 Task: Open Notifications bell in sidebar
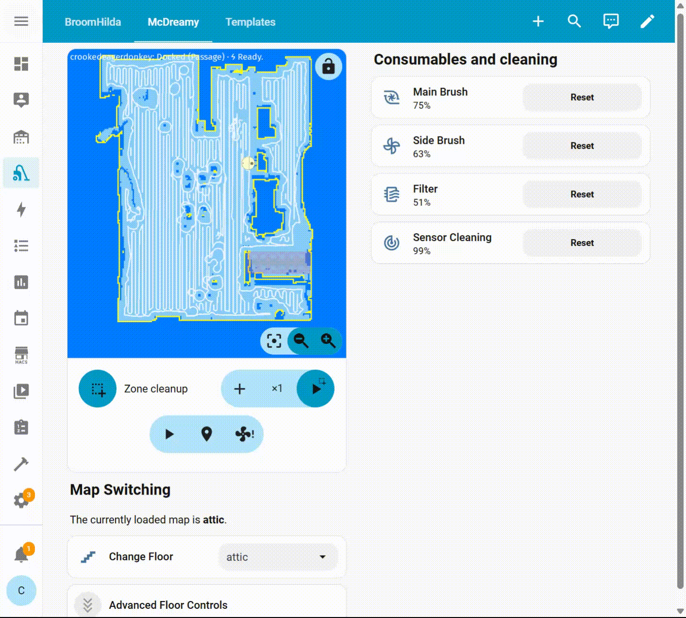21,554
